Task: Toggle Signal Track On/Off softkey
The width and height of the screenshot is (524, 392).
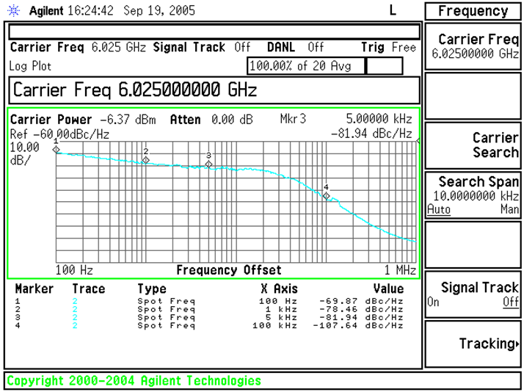Action: (473, 294)
